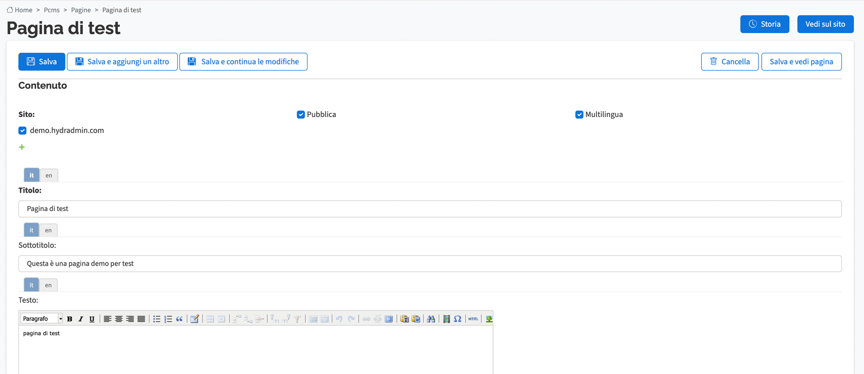Redo the last edit in the editor
864x374 pixels.
coord(351,319)
